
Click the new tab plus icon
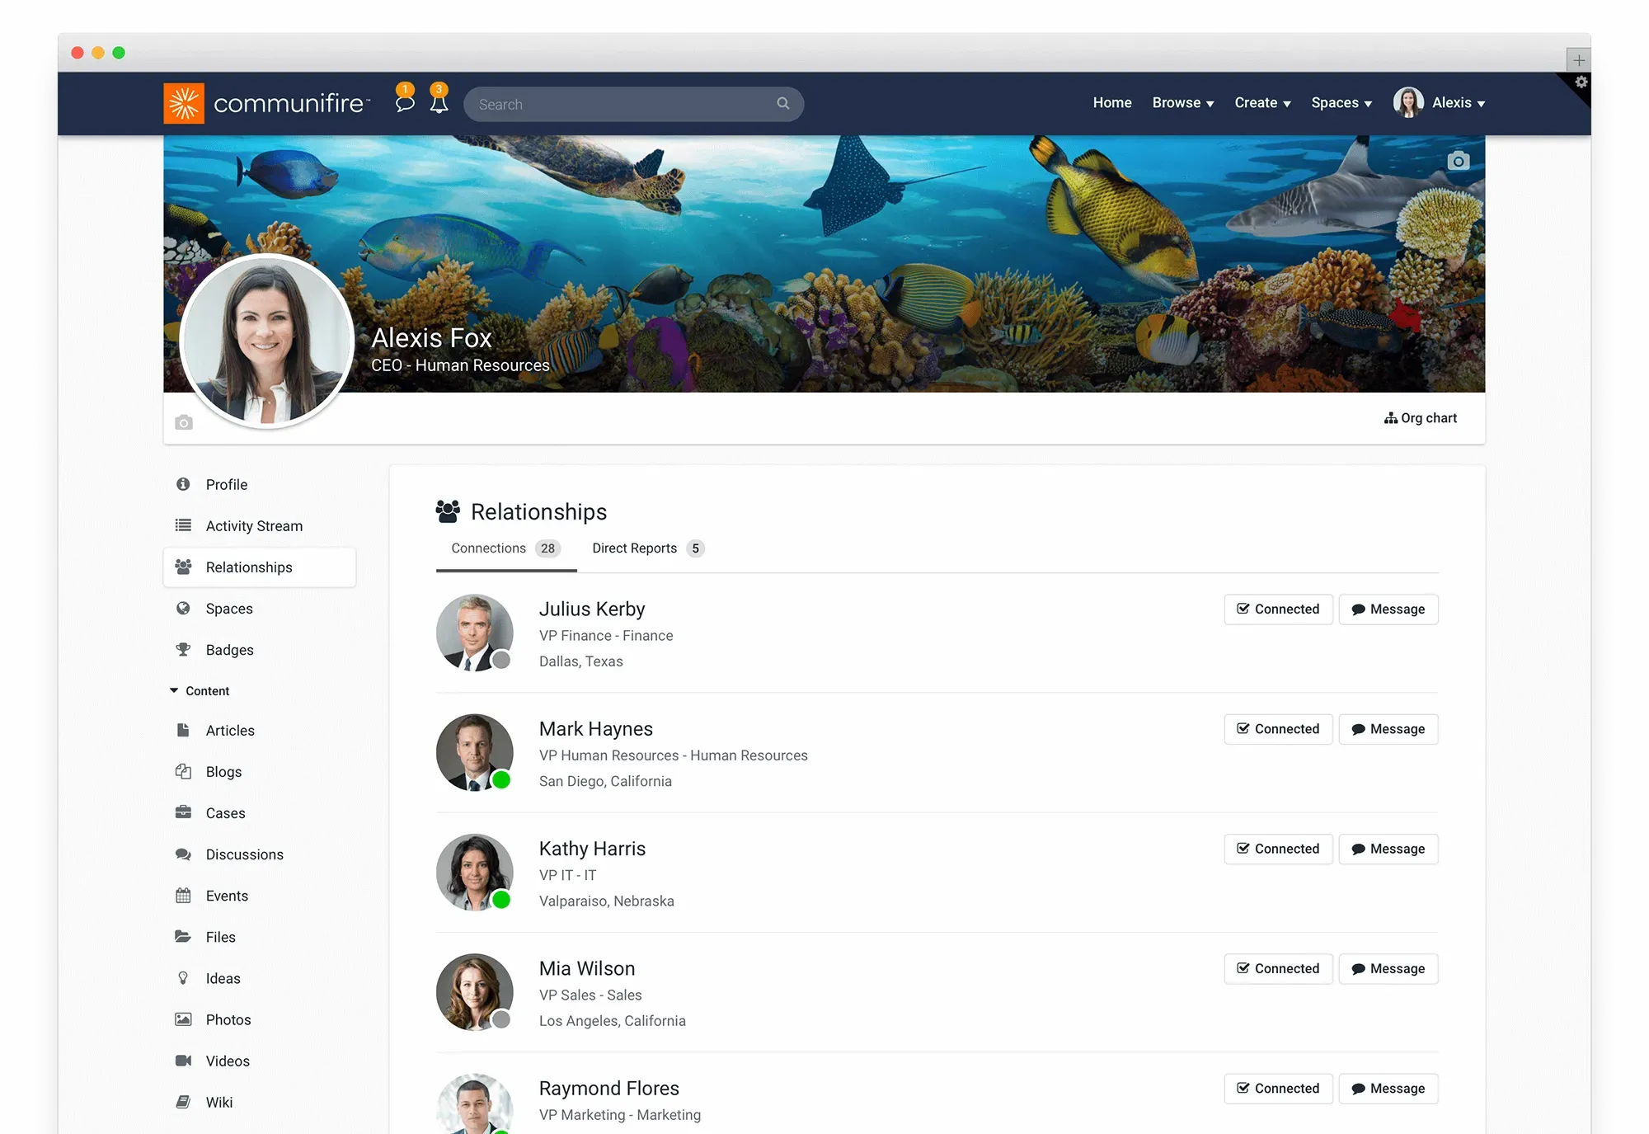click(x=1578, y=59)
